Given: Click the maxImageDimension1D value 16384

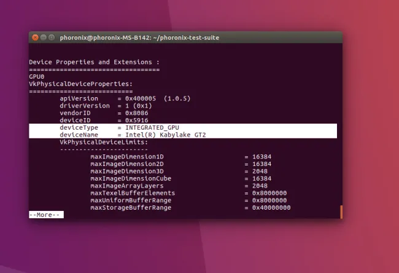Looking at the screenshot, I should pos(261,157).
